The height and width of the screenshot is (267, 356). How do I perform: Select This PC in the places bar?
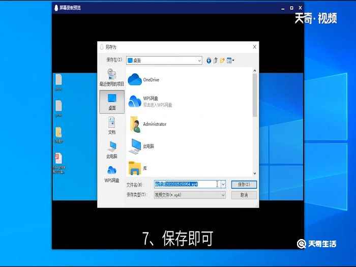pyautogui.click(x=112, y=150)
